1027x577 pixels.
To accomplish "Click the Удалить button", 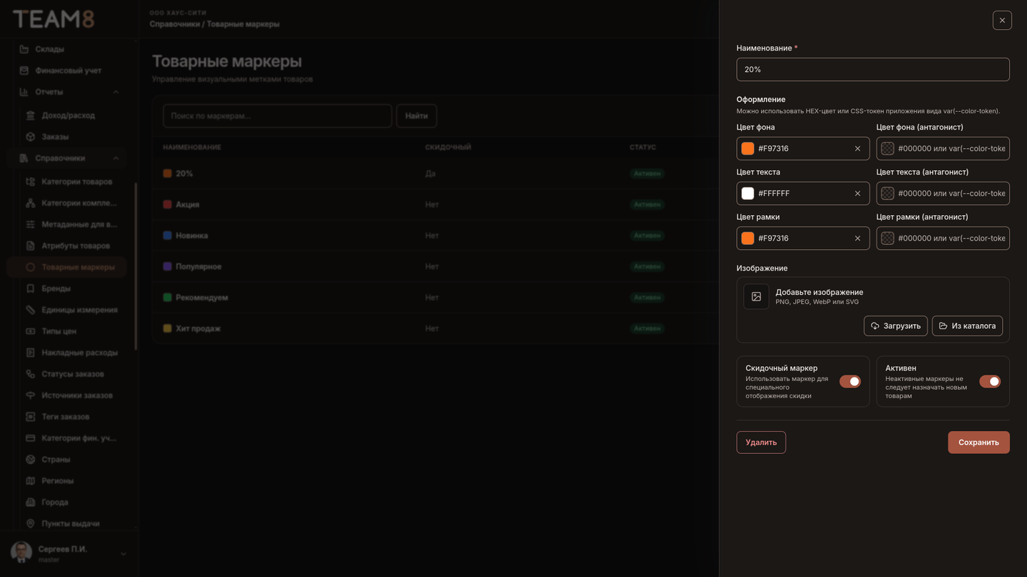I will click(761, 442).
